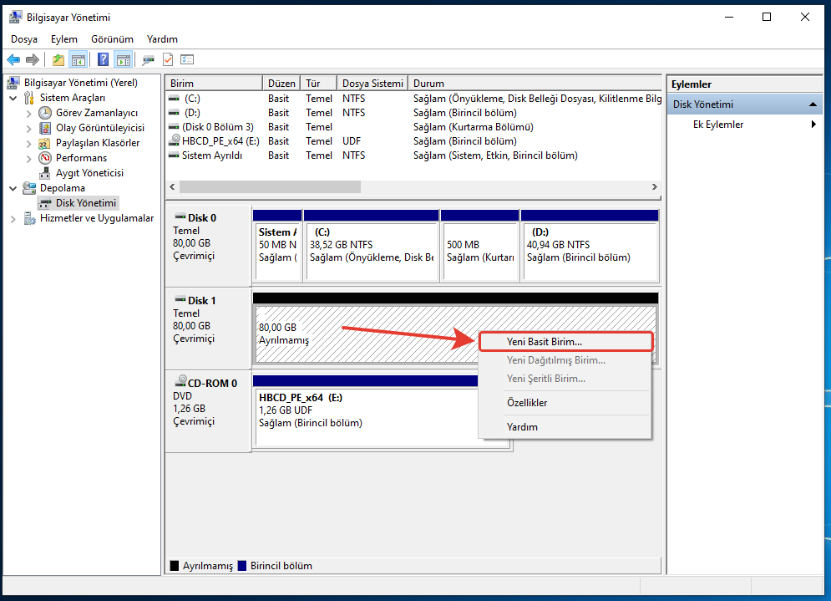Expand the Görev Zamanlayıcı tree node
831x601 pixels.
tap(29, 113)
